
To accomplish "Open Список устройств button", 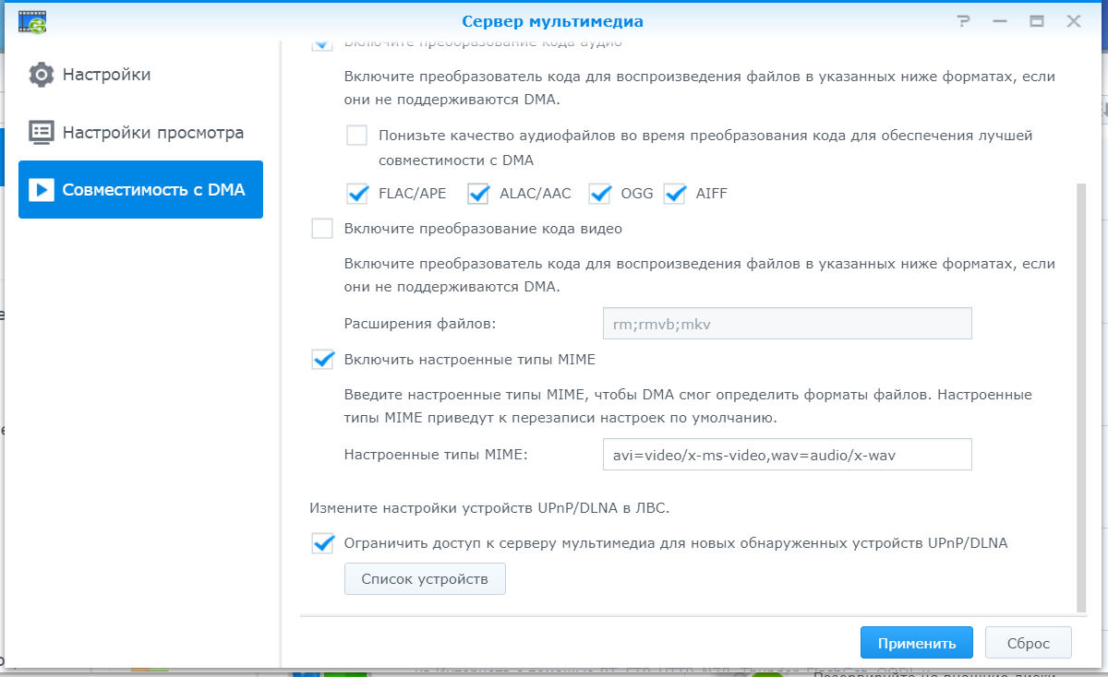I will point(425,579).
